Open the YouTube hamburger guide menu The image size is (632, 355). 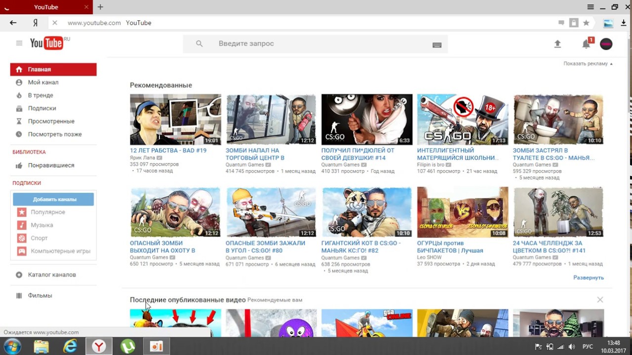(x=19, y=43)
